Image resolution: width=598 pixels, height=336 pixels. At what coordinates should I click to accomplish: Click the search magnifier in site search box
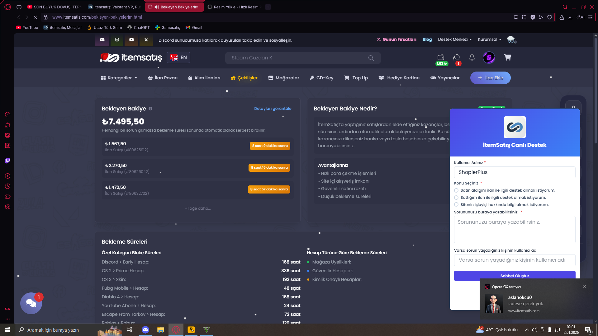371,58
